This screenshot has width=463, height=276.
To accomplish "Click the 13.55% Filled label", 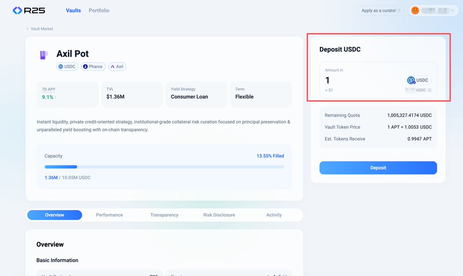I will [x=270, y=156].
